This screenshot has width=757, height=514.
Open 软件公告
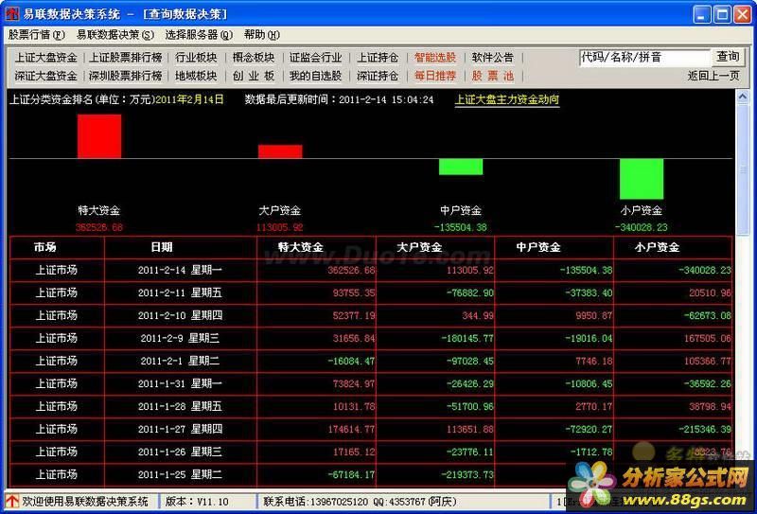492,58
